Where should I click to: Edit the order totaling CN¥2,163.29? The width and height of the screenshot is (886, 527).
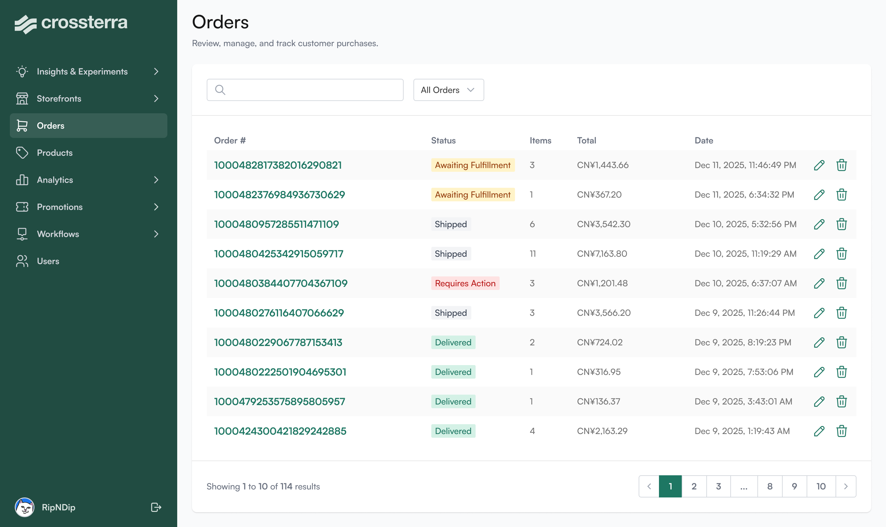[x=819, y=431]
